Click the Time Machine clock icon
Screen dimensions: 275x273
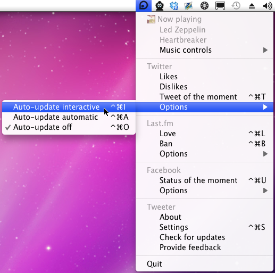coord(236,6)
